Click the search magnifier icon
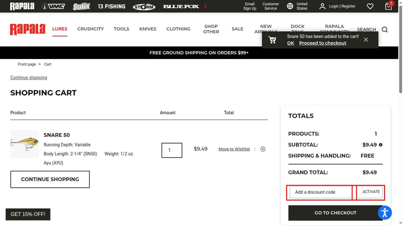403x226 pixels. coord(385,29)
